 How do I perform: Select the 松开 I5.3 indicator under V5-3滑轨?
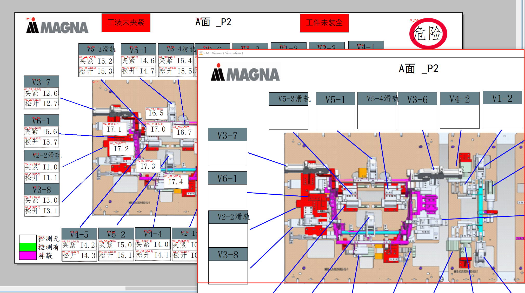(96, 71)
